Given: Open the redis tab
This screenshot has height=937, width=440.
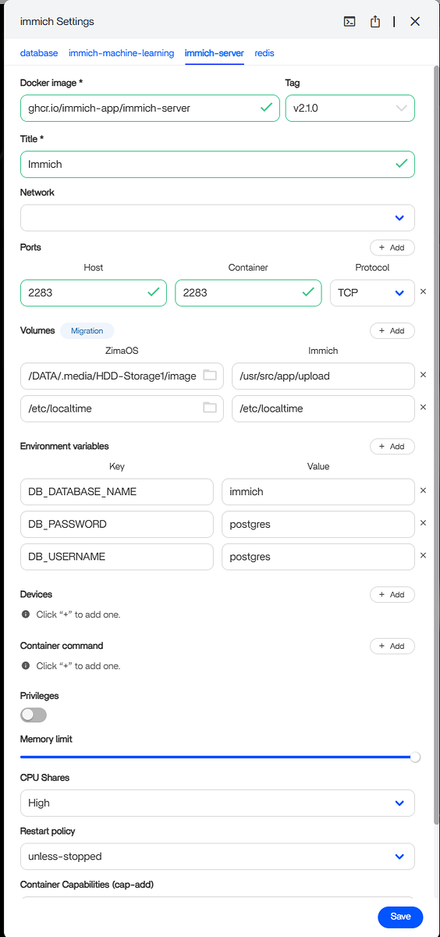Looking at the screenshot, I should (x=264, y=53).
